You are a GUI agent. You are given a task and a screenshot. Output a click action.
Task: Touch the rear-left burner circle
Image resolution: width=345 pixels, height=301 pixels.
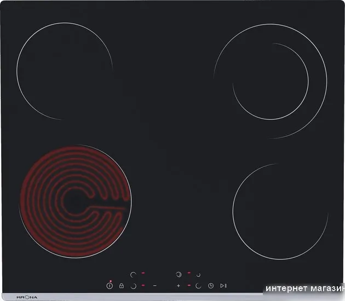point(65,71)
